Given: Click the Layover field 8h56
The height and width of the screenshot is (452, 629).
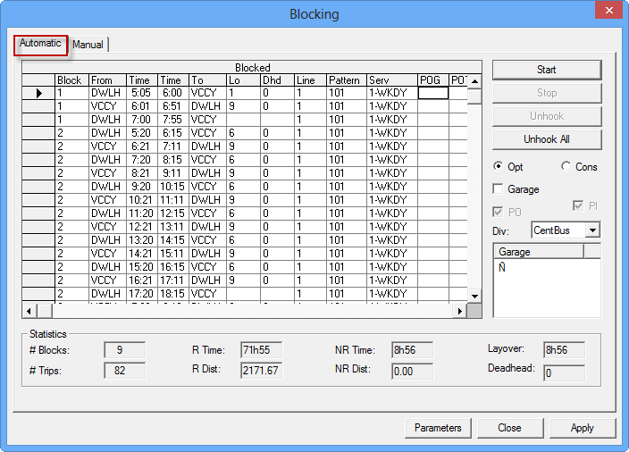Looking at the screenshot, I should [564, 350].
